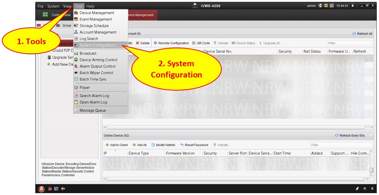Click the pin icon in the bottom bar
The height and width of the screenshot is (195, 379).
click(357, 189)
